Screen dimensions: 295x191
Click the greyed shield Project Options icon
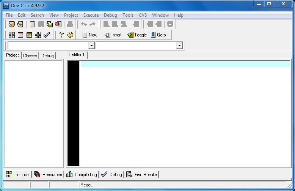point(170,24)
